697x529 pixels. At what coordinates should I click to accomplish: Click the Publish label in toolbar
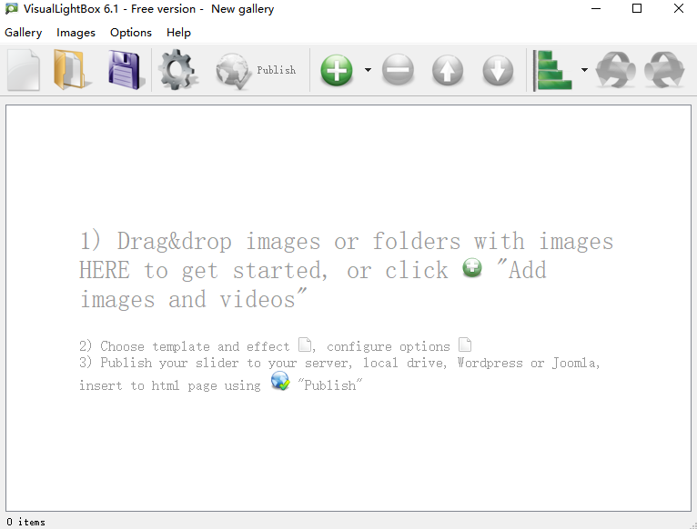point(276,70)
